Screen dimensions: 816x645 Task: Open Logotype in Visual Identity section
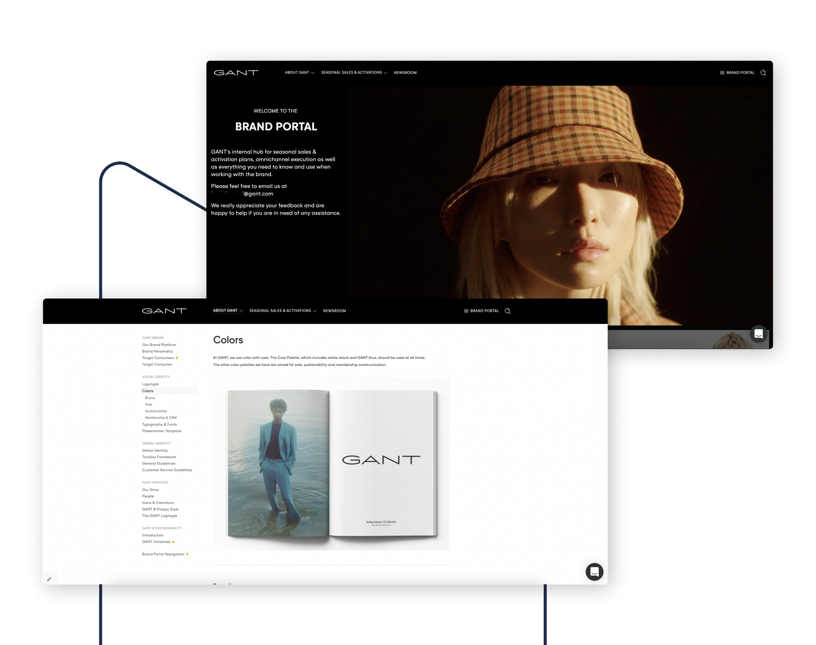[150, 384]
